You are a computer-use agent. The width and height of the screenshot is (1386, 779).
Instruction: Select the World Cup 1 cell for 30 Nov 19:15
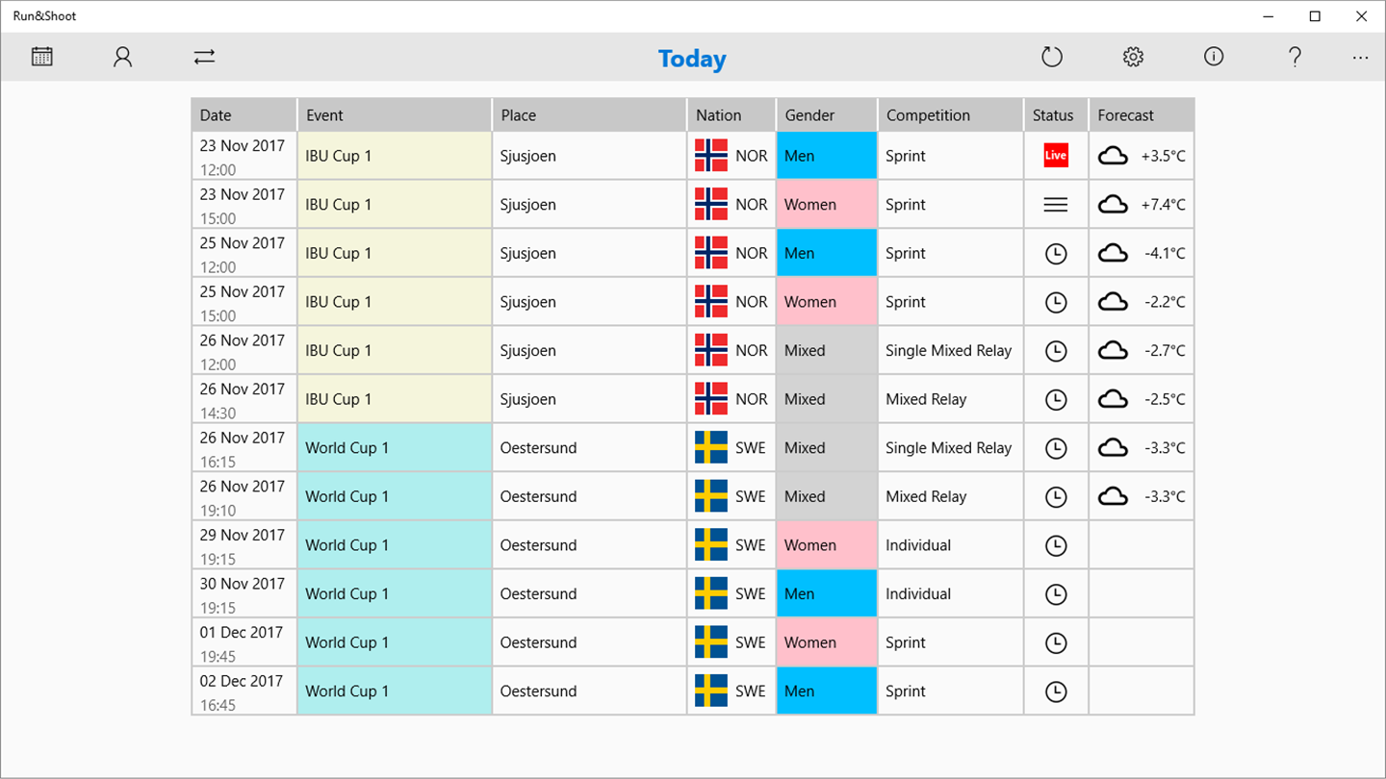click(x=395, y=593)
